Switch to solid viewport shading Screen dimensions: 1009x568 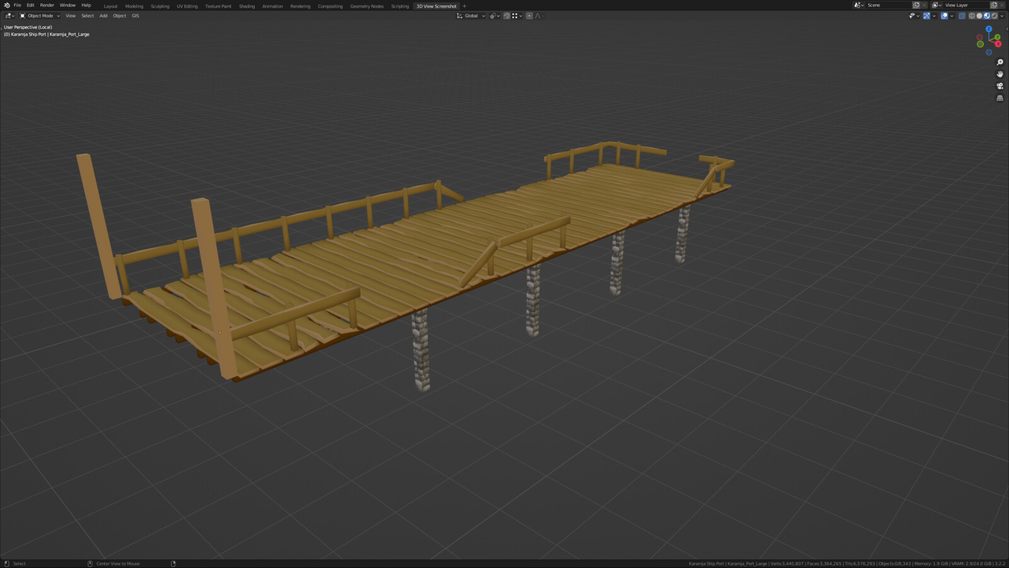[979, 16]
